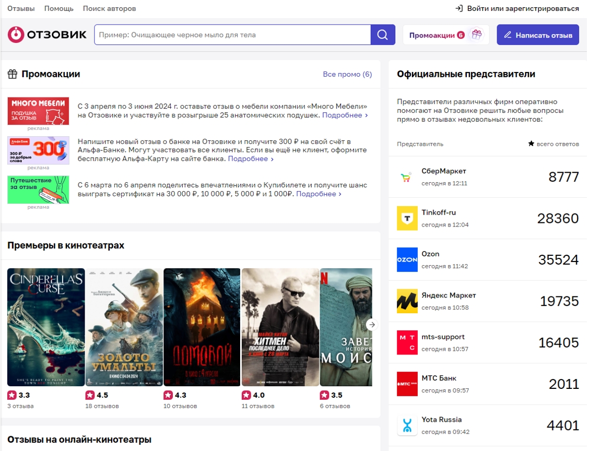Open Yota Russia representative name

[442, 420]
